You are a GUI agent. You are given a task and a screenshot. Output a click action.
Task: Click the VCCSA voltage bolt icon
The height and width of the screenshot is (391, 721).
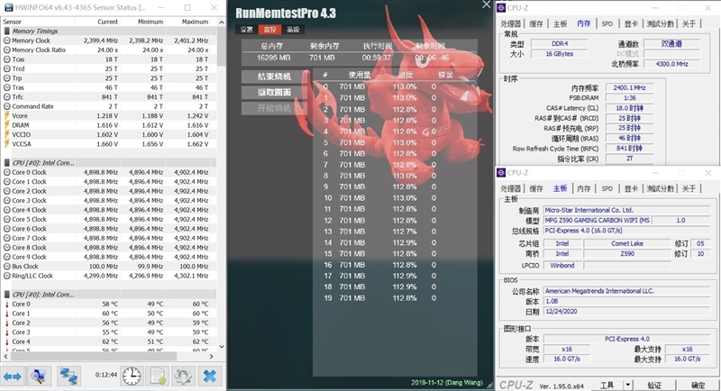point(7,144)
